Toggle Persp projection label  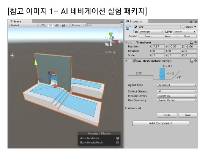(110, 52)
